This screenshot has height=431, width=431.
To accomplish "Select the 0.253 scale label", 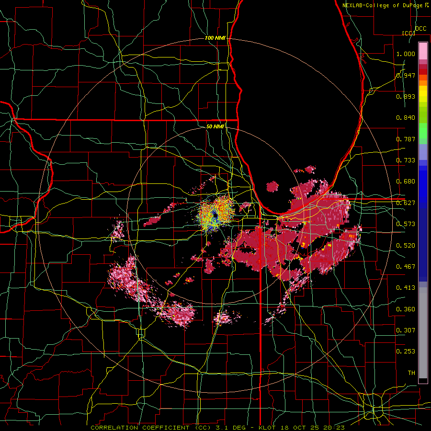I will (x=406, y=352).
